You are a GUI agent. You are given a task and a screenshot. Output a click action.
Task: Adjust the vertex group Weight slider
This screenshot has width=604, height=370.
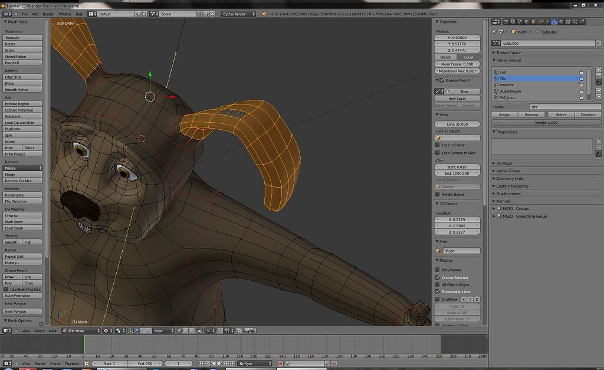[546, 123]
